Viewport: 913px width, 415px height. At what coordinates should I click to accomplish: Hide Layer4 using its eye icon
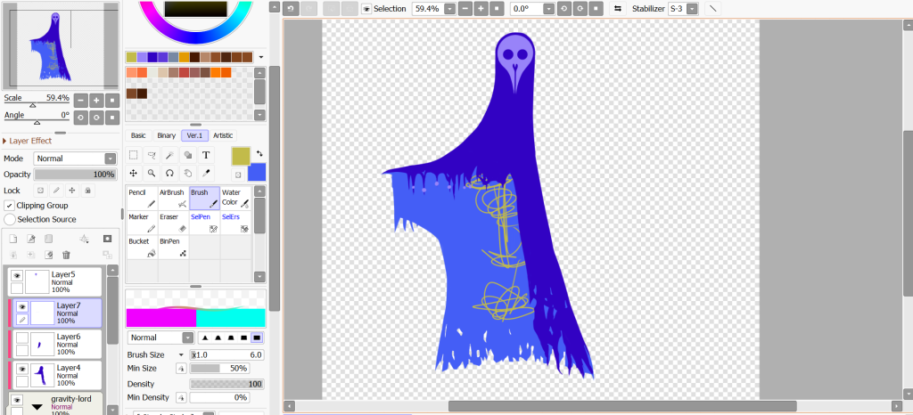(x=22, y=369)
